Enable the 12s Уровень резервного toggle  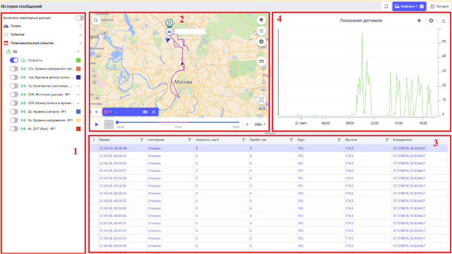coord(14,69)
